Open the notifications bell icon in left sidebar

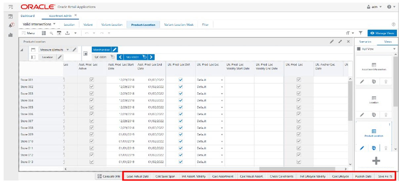pos(10,25)
